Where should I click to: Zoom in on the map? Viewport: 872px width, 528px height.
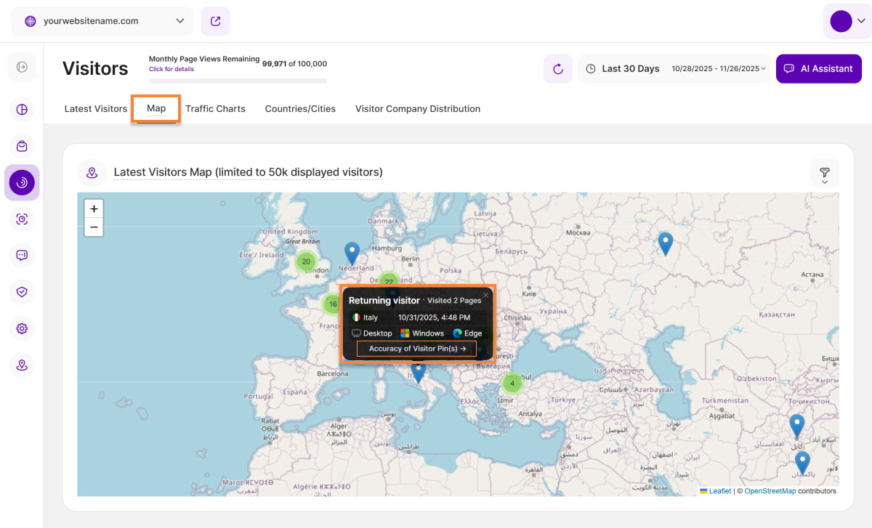pos(94,208)
